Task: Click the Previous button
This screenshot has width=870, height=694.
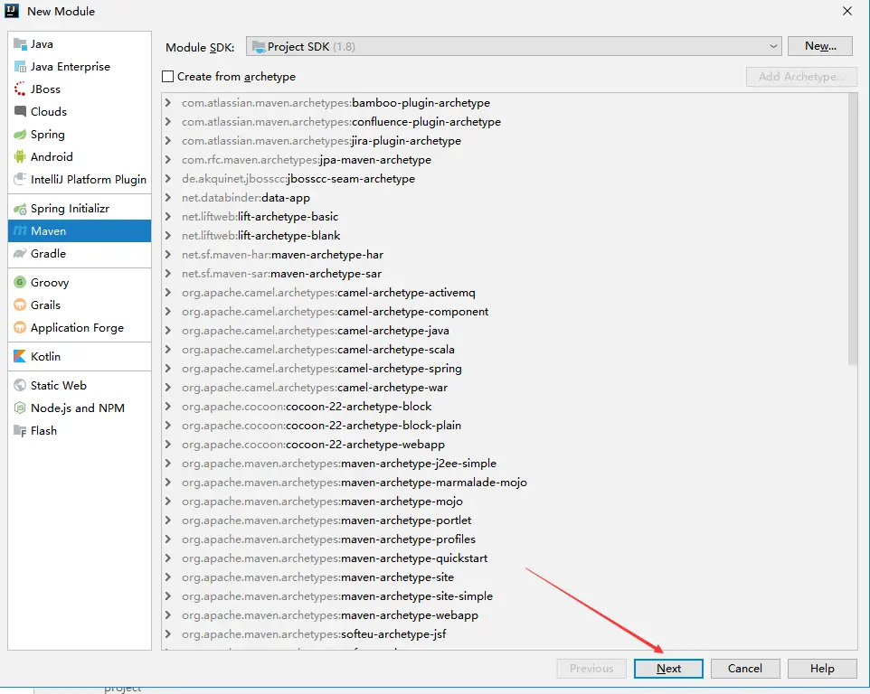Action: 591,669
